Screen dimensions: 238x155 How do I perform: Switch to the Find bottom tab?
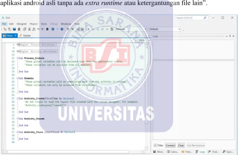(x=214, y=152)
